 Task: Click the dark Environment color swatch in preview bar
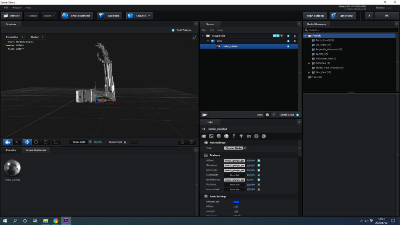tap(134, 142)
